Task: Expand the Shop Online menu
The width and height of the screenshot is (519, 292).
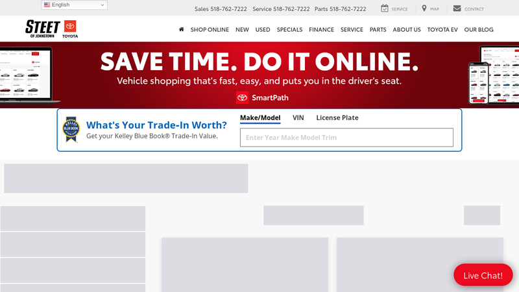Action: tap(210, 30)
